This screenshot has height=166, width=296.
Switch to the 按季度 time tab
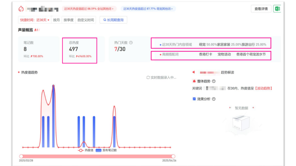(x=69, y=20)
